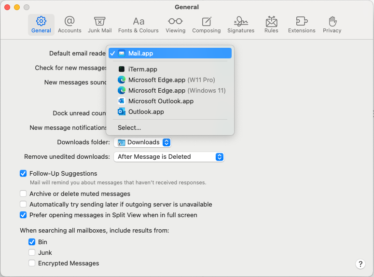Image resolution: width=374 pixels, height=277 pixels.
Task: Open Fonts & Colours preferences
Action: [x=139, y=25]
